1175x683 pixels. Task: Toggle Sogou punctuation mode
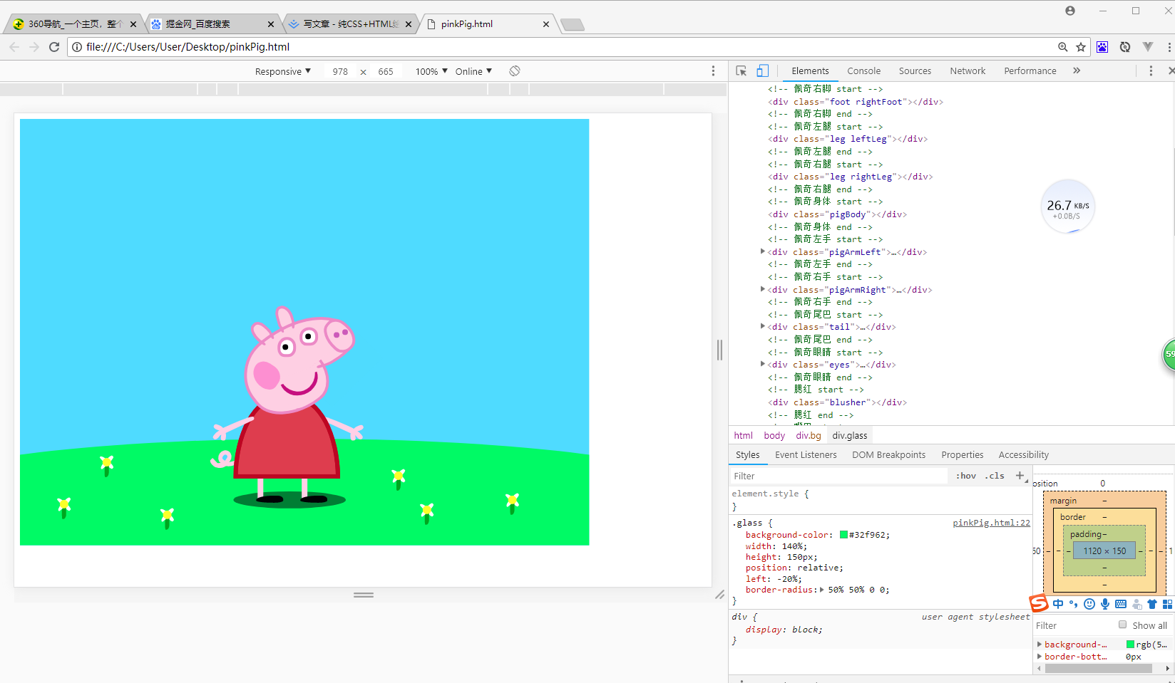coord(1074,604)
